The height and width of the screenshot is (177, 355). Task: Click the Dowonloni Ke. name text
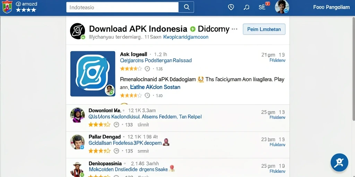coord(105,110)
